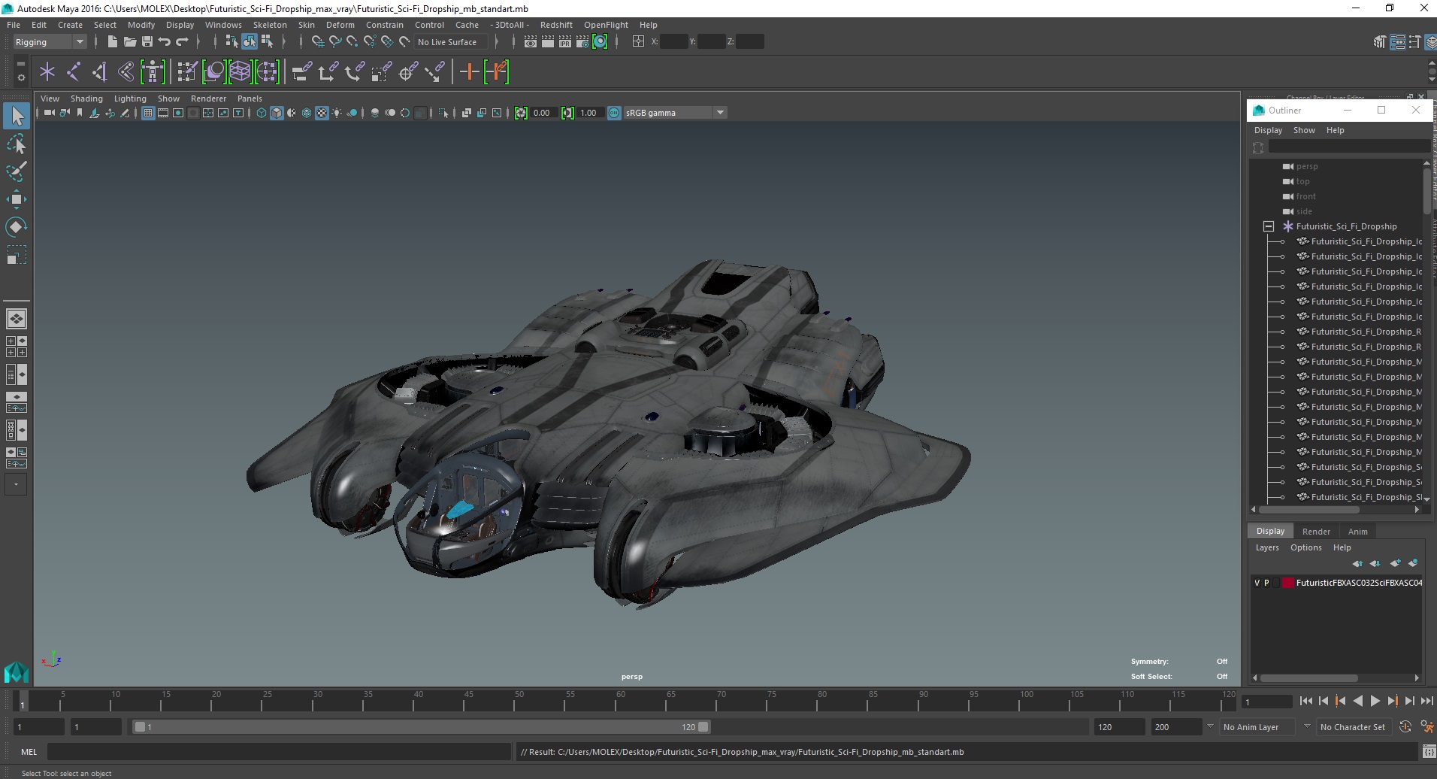This screenshot has height=779, width=1437.
Task: Activate the Move tool in toolbox
Action: point(17,199)
